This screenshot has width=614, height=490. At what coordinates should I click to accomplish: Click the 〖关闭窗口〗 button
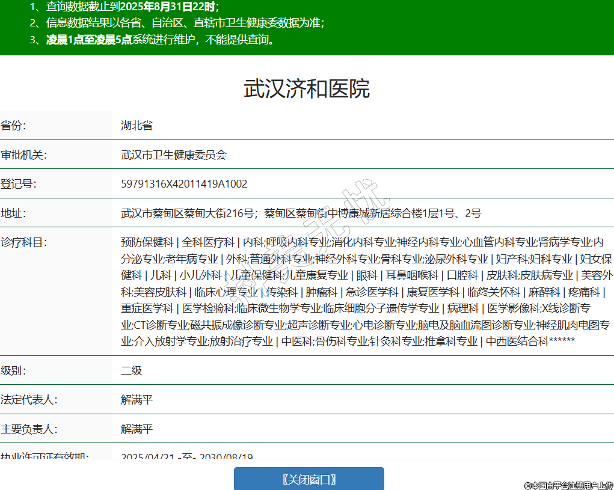tap(309, 479)
